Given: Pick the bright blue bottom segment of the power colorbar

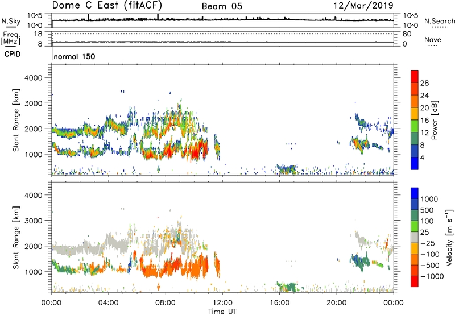Looking at the screenshot, I should pyautogui.click(x=415, y=164).
